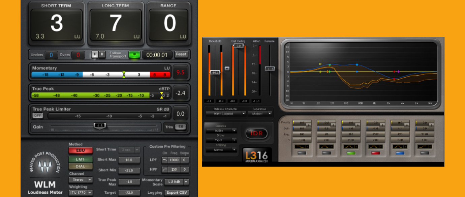
Task: Click the Overs counter value
Action: tap(78, 55)
